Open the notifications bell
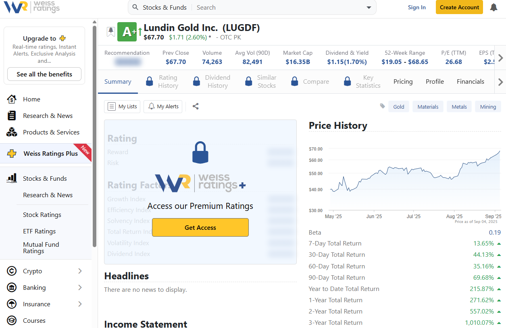 [x=494, y=7]
